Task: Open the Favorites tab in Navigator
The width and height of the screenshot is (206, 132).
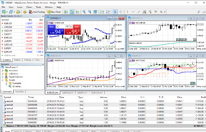Action: (20, 91)
